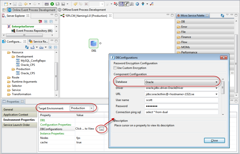Image resolution: width=240 pixels, height=154 pixels.
Task: Open the Driver dropdown in DBConfigurations
Action: tap(217, 88)
